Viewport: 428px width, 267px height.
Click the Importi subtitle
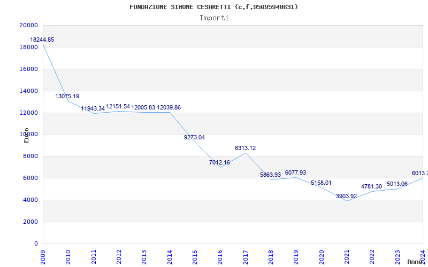click(x=214, y=18)
